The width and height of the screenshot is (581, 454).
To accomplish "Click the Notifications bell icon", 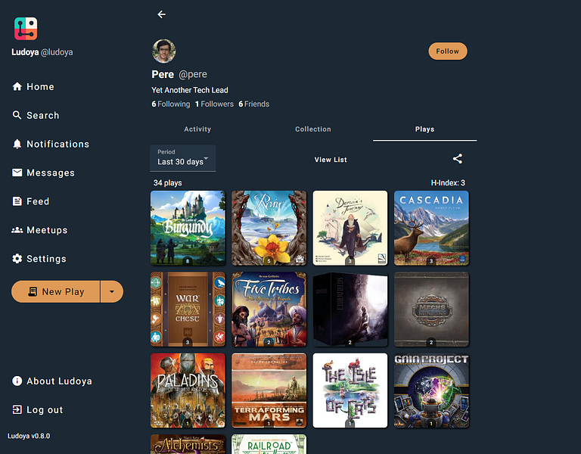I will coord(17,145).
